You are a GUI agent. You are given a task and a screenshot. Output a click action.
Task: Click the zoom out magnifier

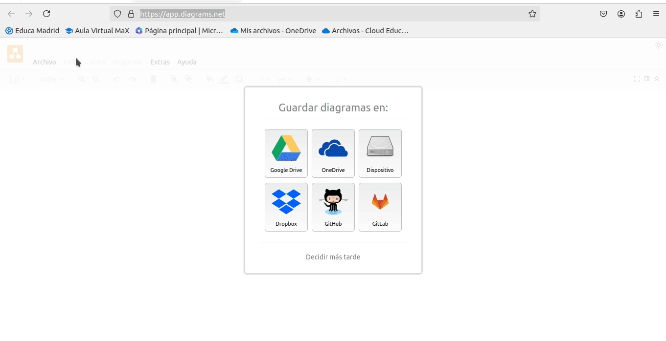96,79
